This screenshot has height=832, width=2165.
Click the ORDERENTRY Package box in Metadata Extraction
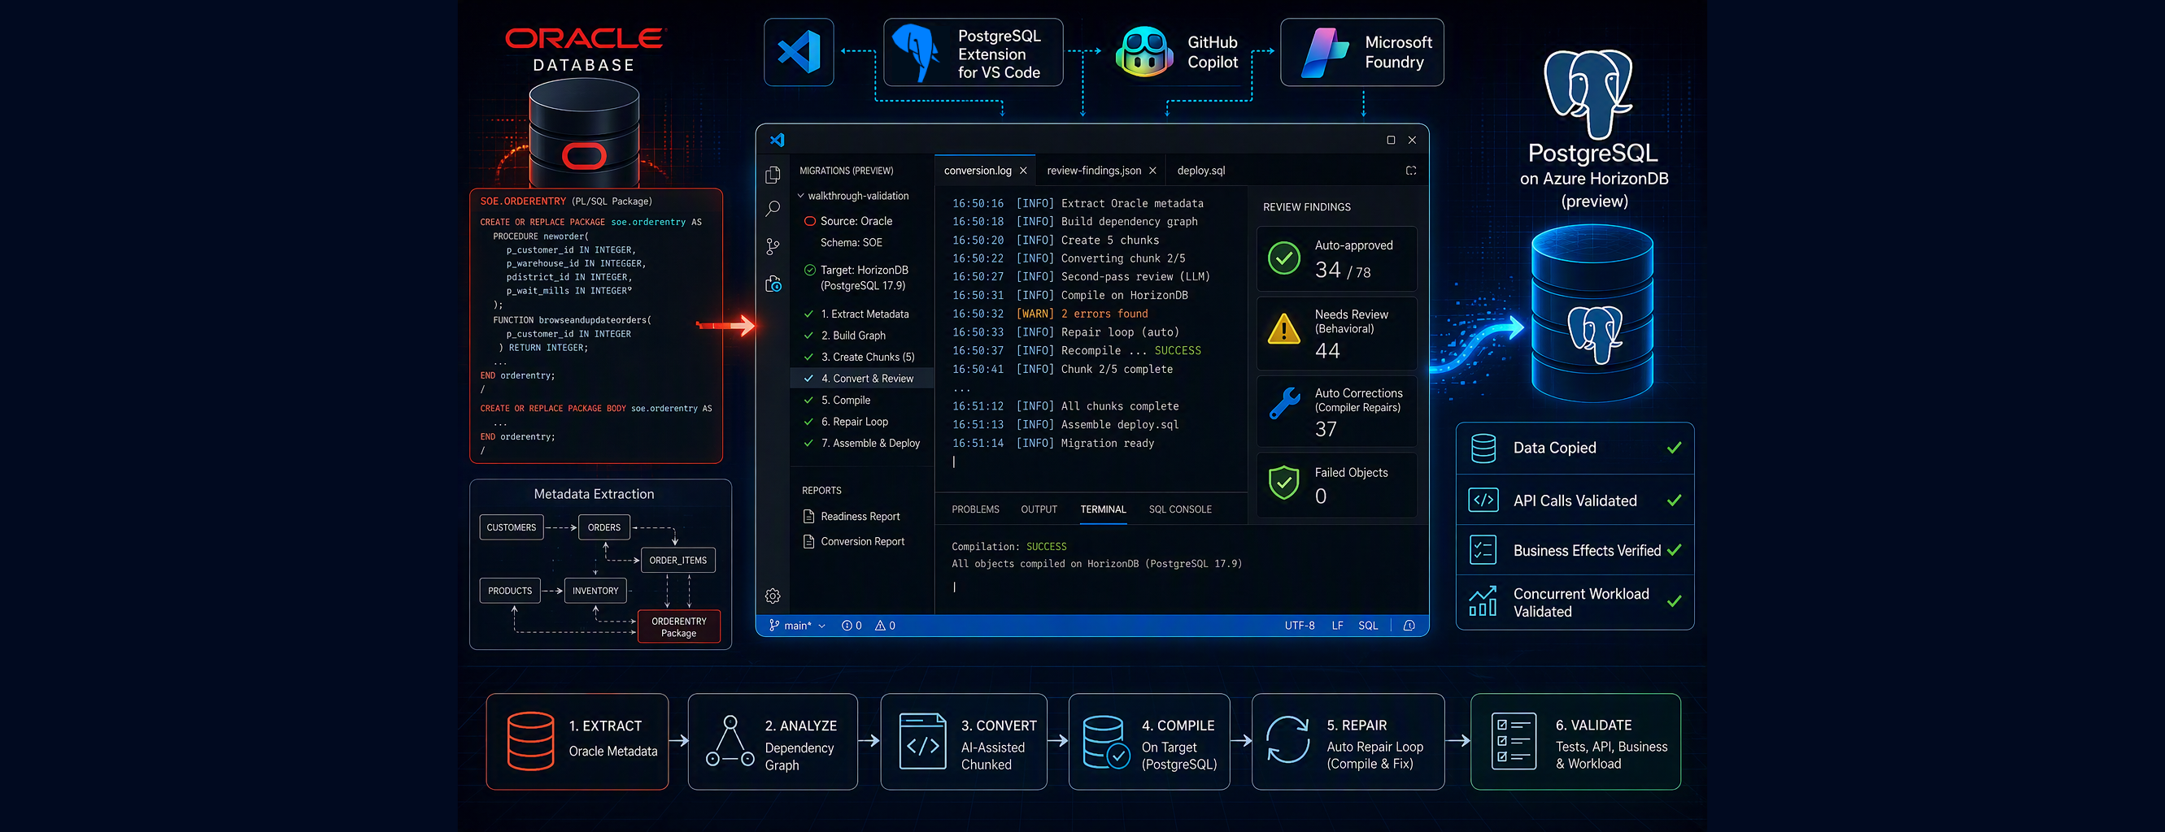click(678, 627)
